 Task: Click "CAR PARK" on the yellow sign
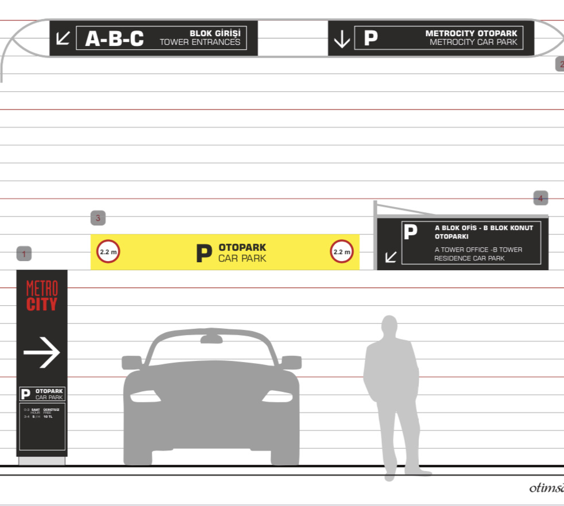242,258
